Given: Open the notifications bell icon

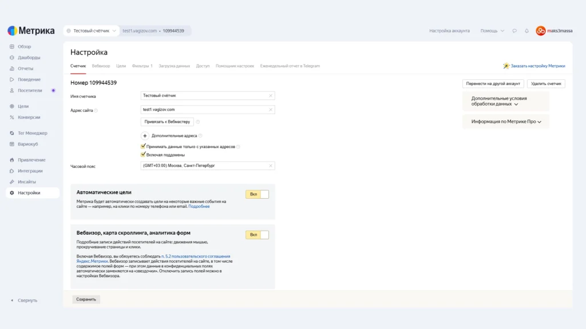Looking at the screenshot, I should (x=526, y=31).
